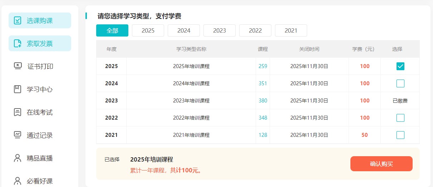Open 索取发票 menu item
The height and width of the screenshot is (187, 433).
click(40, 43)
